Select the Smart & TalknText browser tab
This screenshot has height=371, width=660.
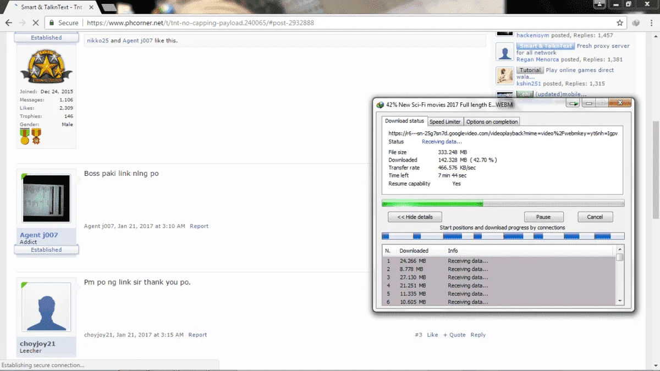click(52, 7)
